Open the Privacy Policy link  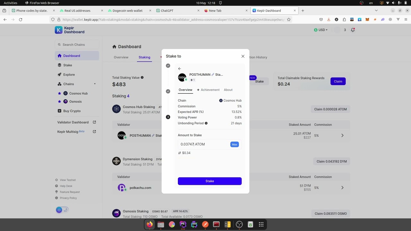[66, 198]
